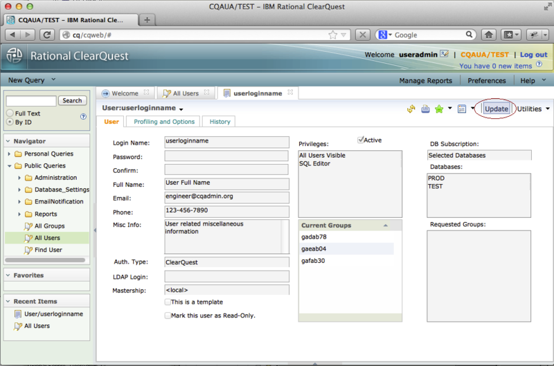The image size is (554, 366).
Task: Check Mark this user as Read-Only
Action: [x=168, y=315]
